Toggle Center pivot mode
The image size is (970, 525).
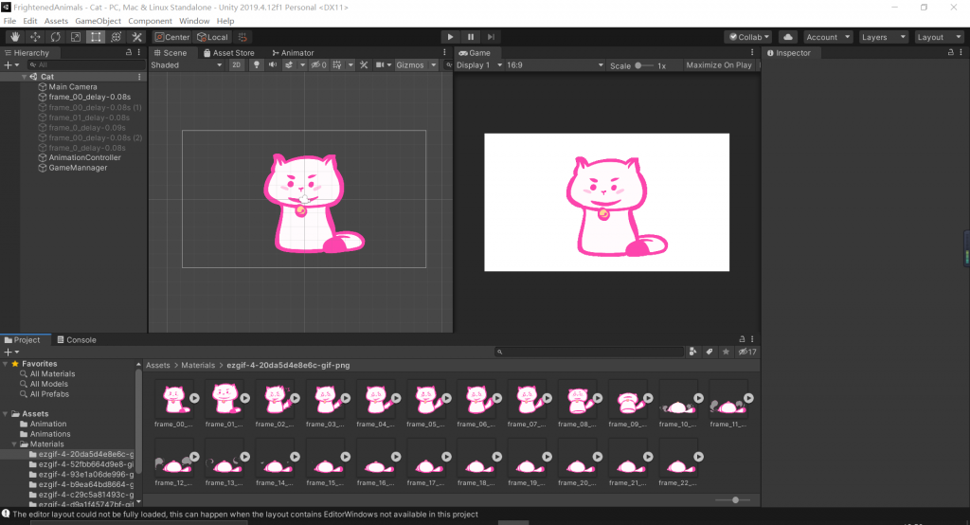click(172, 37)
